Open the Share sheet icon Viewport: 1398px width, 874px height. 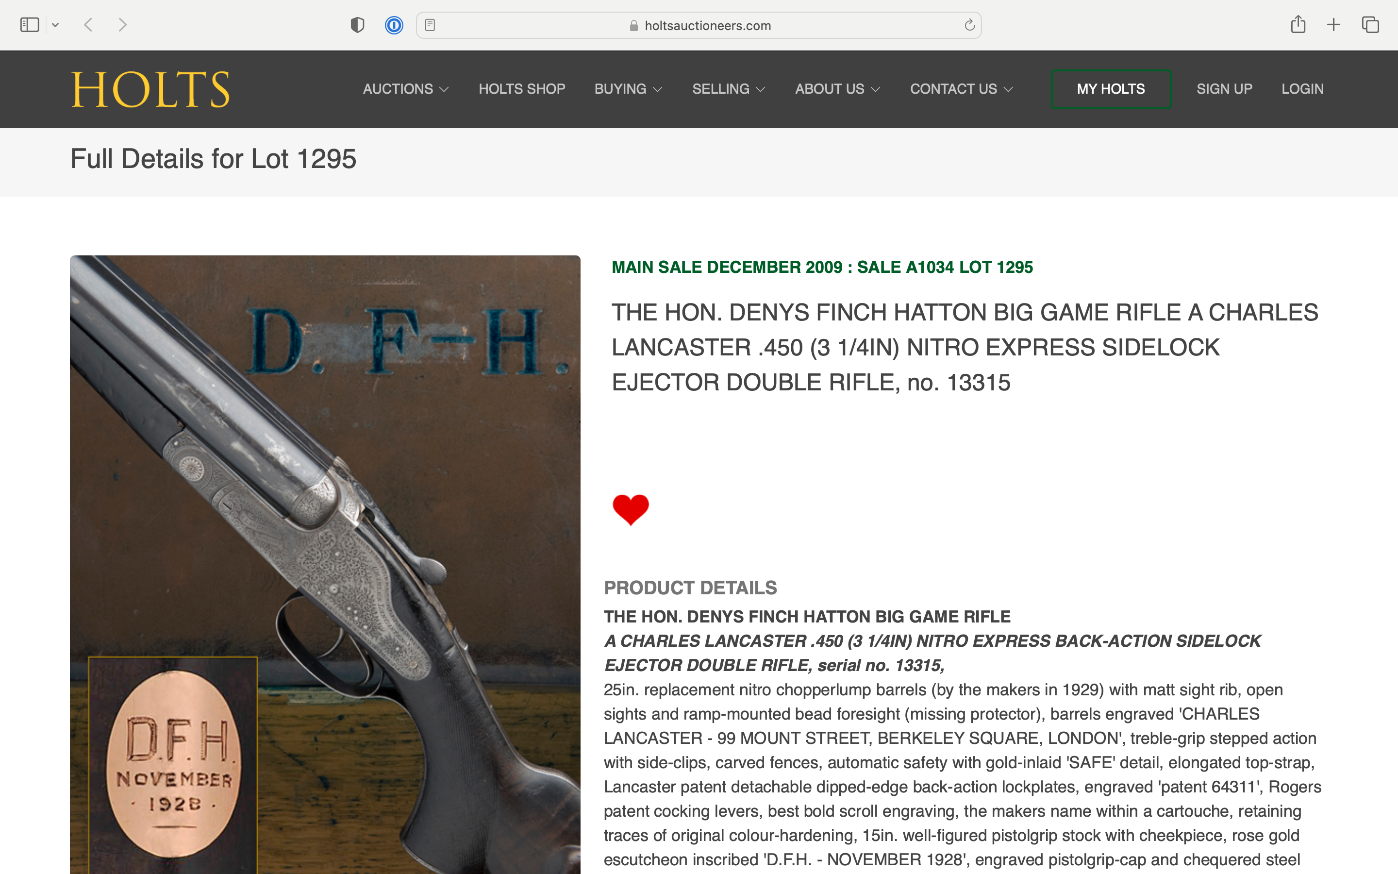(x=1298, y=24)
